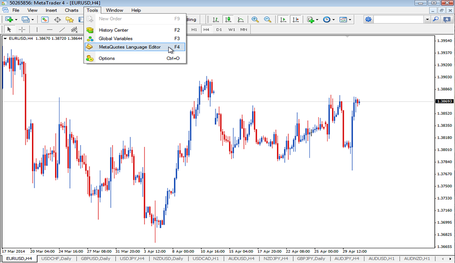
Task: Select the Trendline drawing tool
Action: click(x=62, y=29)
